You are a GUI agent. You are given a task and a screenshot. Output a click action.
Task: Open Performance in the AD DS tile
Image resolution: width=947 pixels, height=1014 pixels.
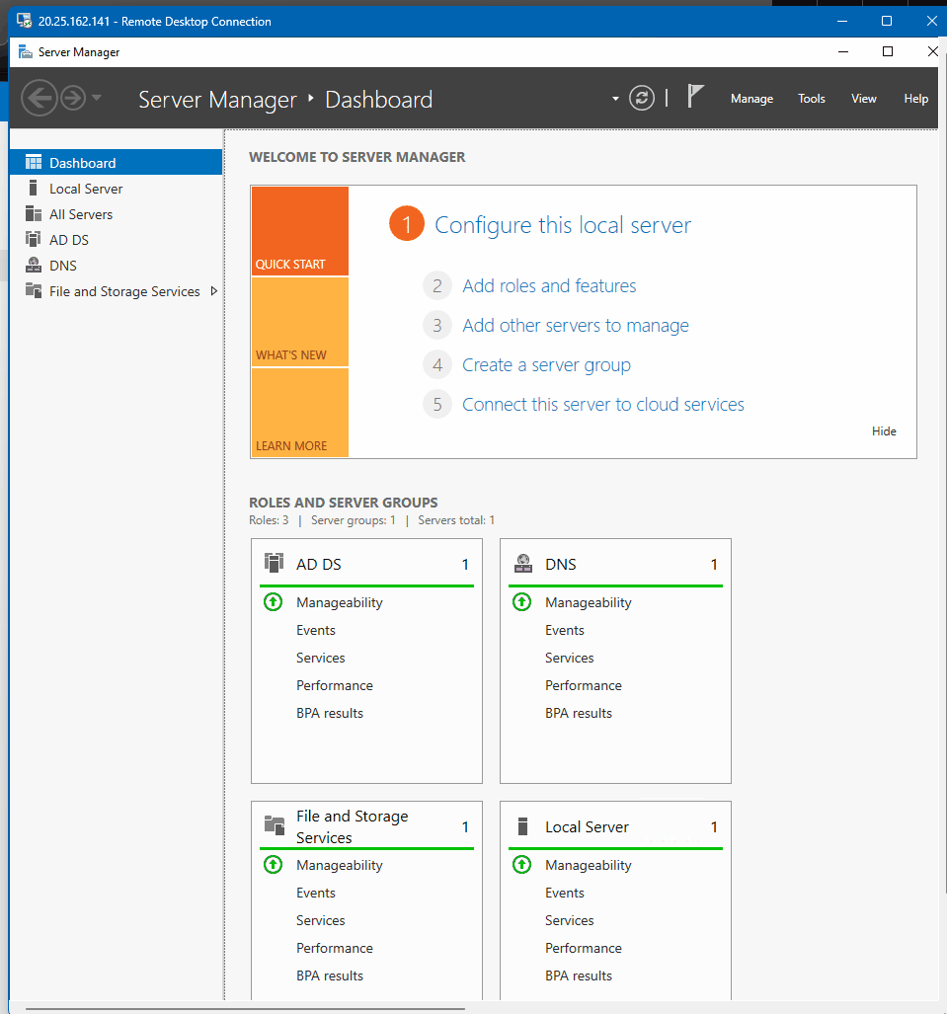pyautogui.click(x=335, y=685)
